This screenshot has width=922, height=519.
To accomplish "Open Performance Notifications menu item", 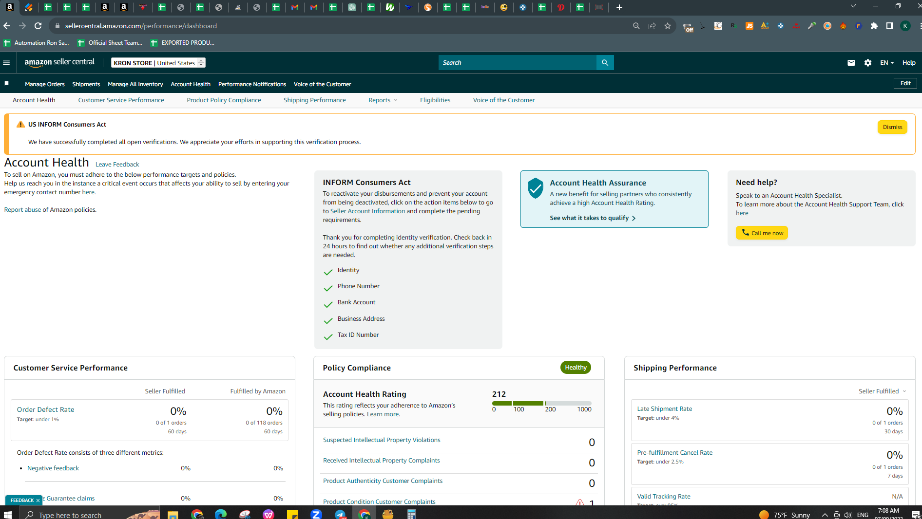I will click(252, 84).
